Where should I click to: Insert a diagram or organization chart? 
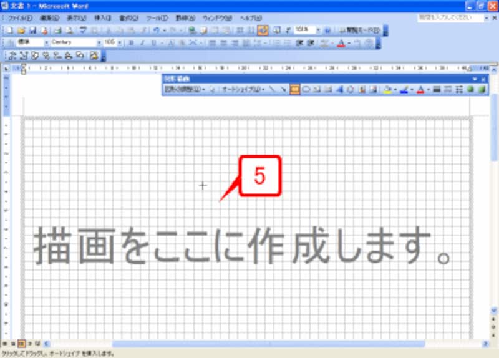click(x=351, y=90)
